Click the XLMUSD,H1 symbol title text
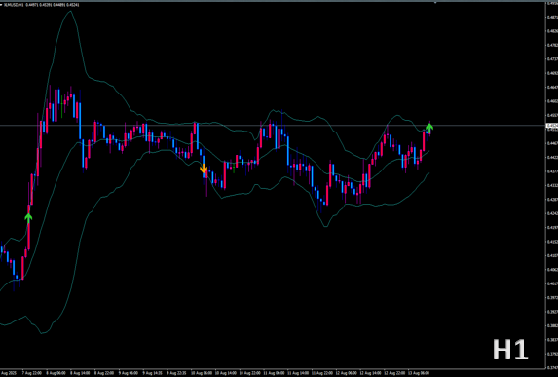 click(15, 5)
